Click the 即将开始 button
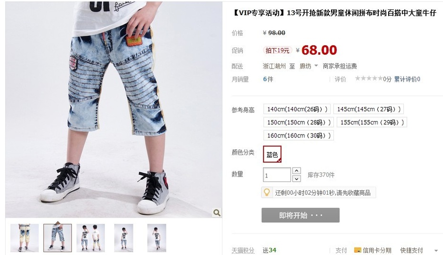Viewport: 443px width, 255px height. pyautogui.click(x=300, y=215)
